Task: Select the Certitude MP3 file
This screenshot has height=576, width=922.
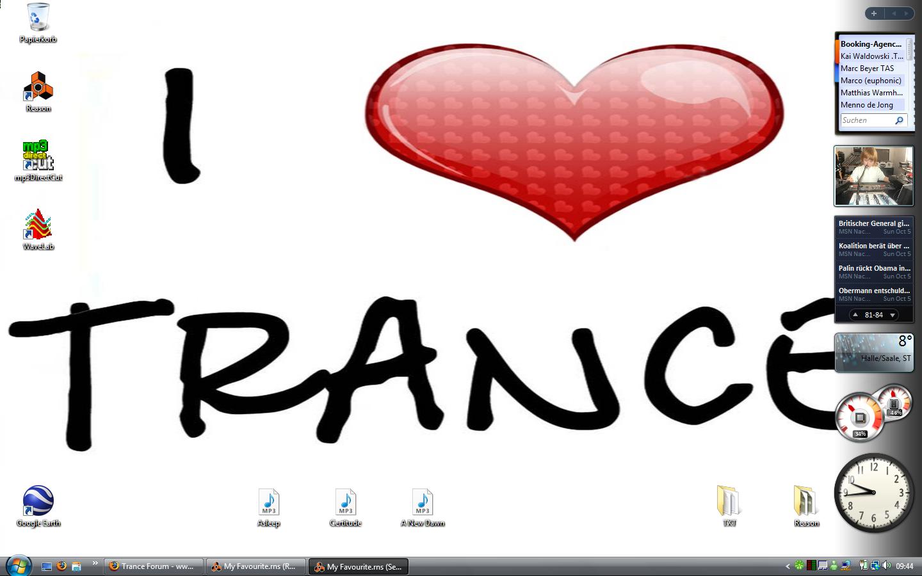Action: 346,503
